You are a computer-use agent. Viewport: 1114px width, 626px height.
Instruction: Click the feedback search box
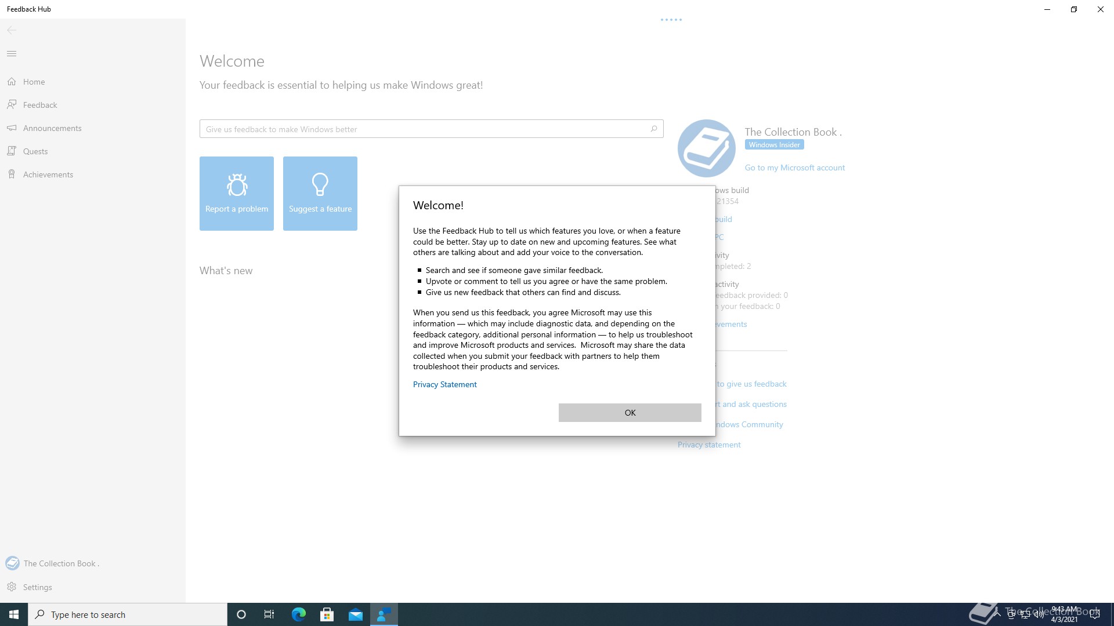(x=431, y=129)
